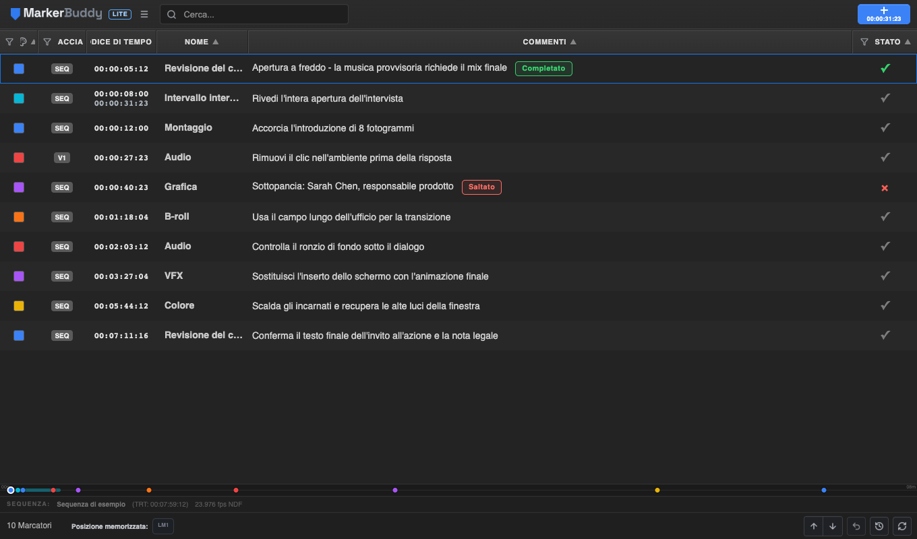Open the Stato column filter funnel
The width and height of the screenshot is (917, 539).
pyautogui.click(x=864, y=42)
